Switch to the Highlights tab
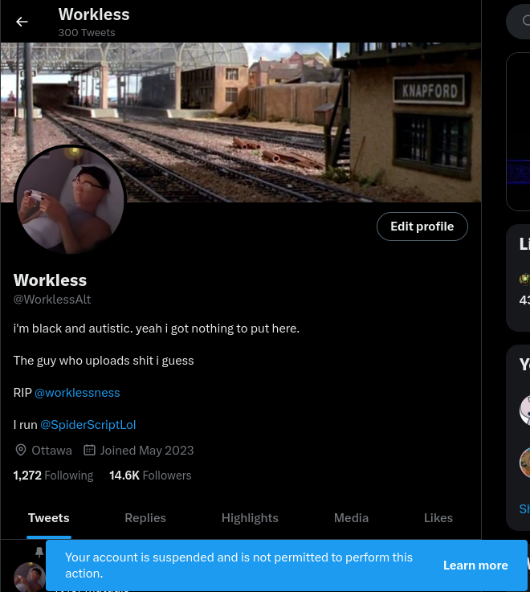 point(250,518)
